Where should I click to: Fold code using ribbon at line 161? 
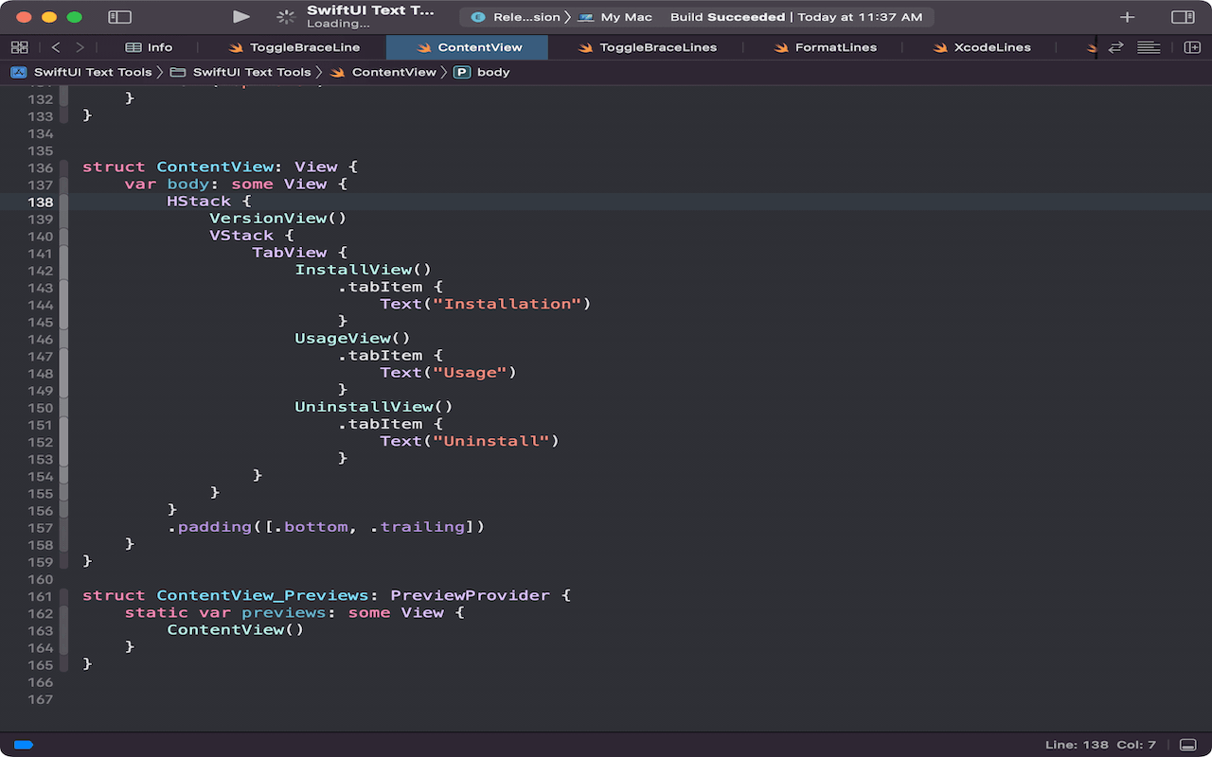pos(64,596)
